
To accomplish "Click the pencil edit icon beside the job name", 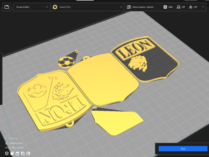I will pos(6,143).
